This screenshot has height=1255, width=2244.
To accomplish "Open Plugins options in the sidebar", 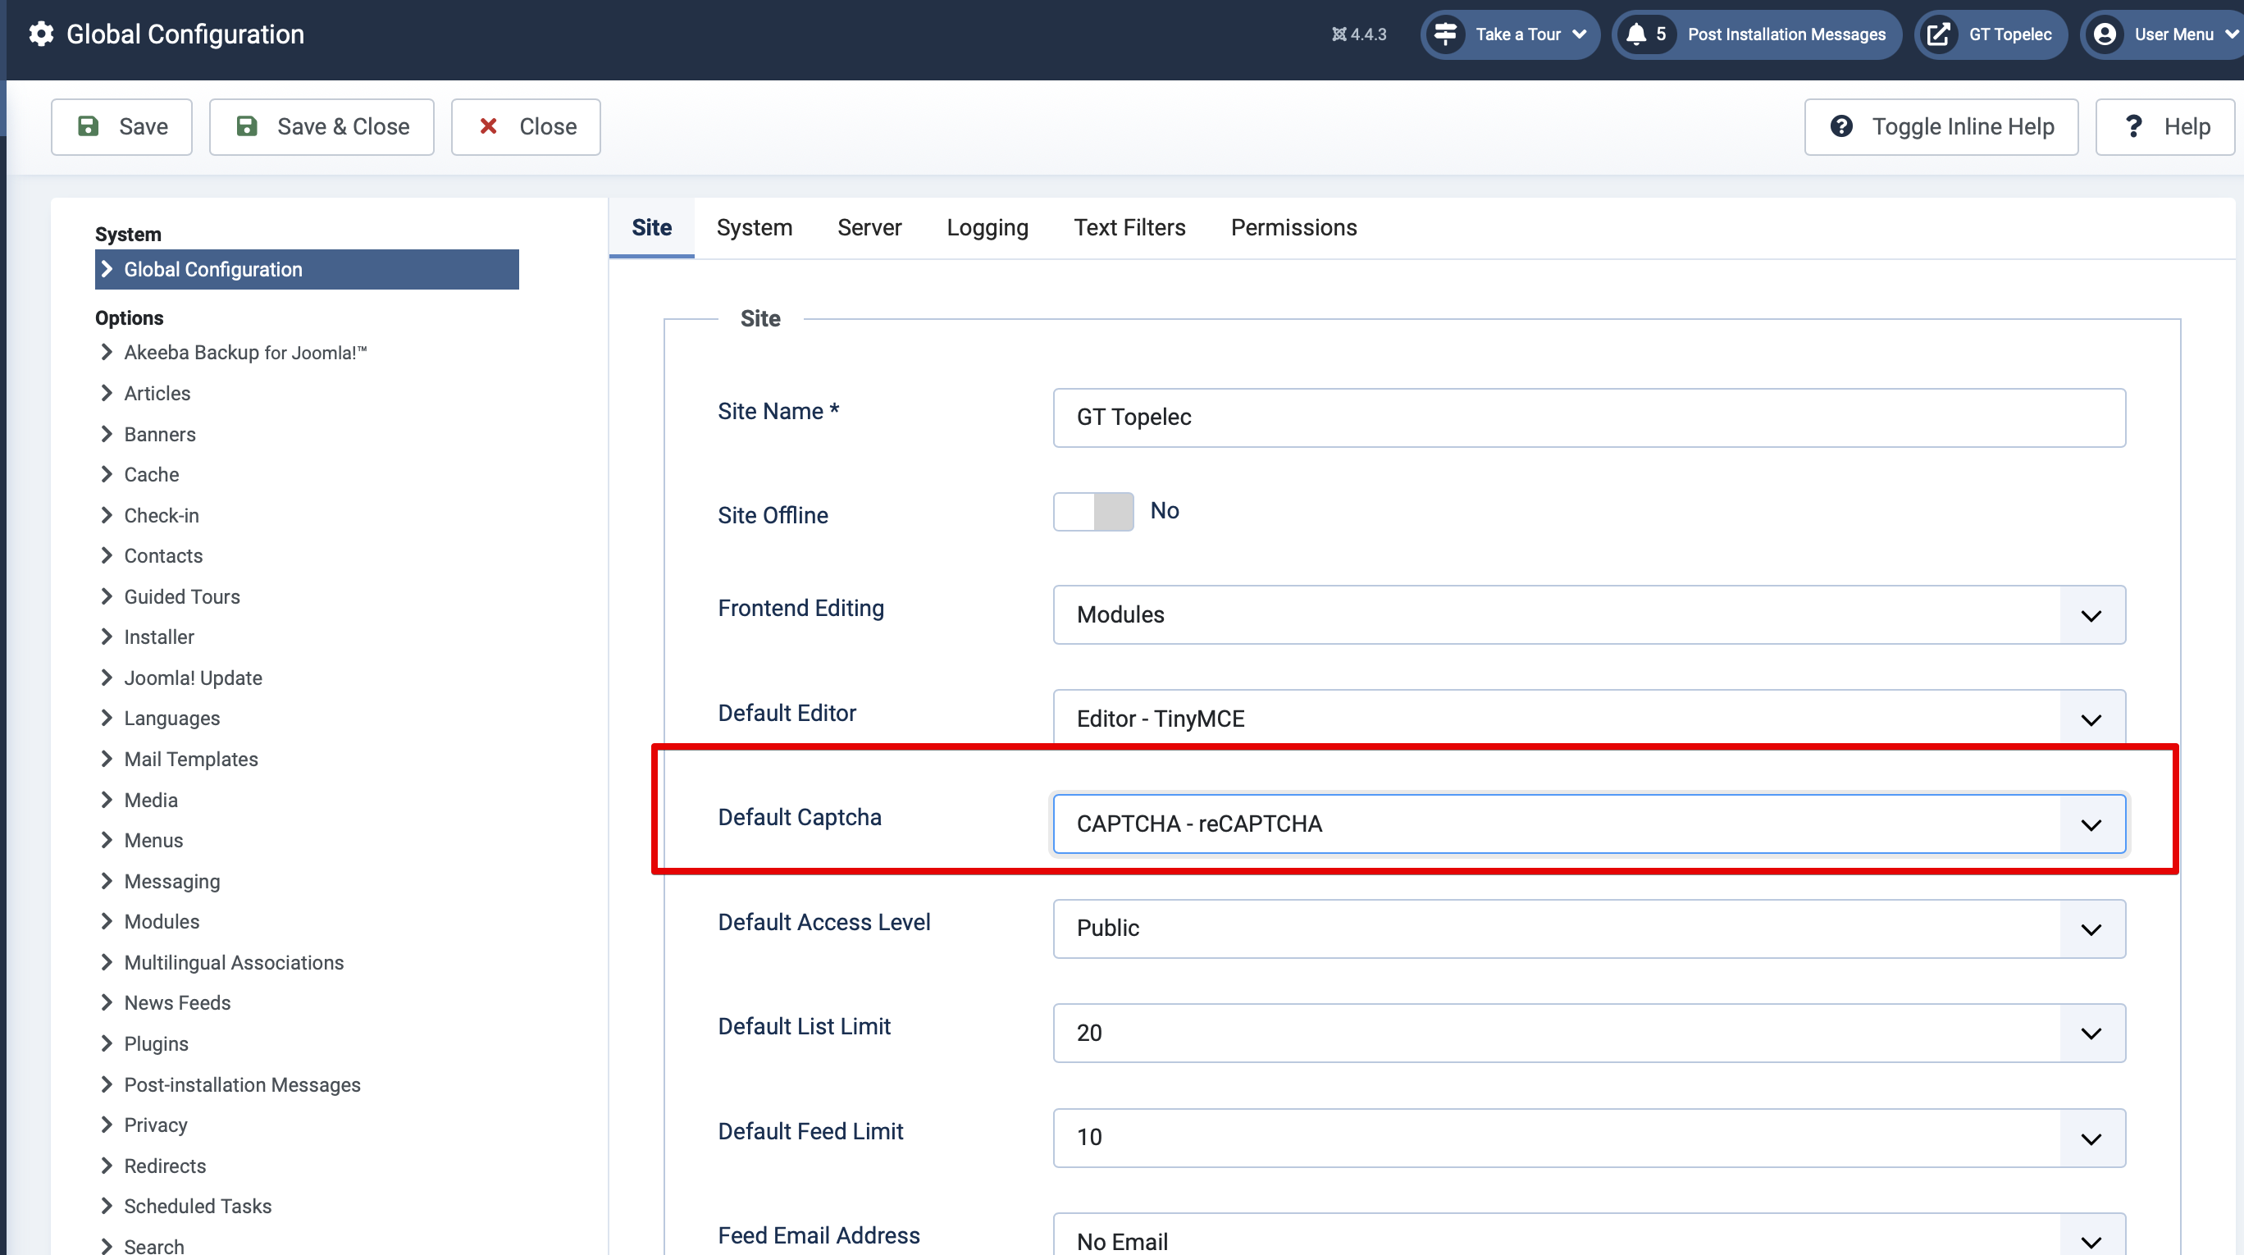I will [156, 1043].
